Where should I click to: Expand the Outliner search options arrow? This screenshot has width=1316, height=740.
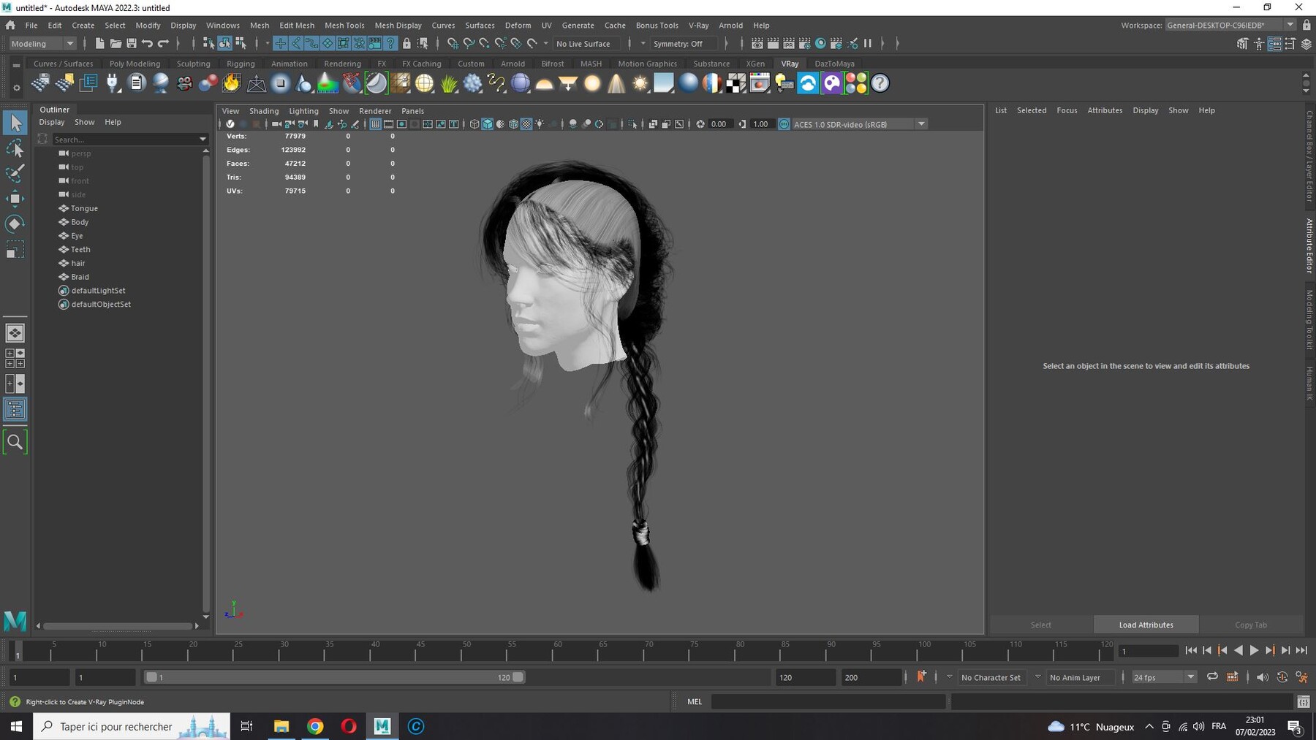[x=203, y=139]
